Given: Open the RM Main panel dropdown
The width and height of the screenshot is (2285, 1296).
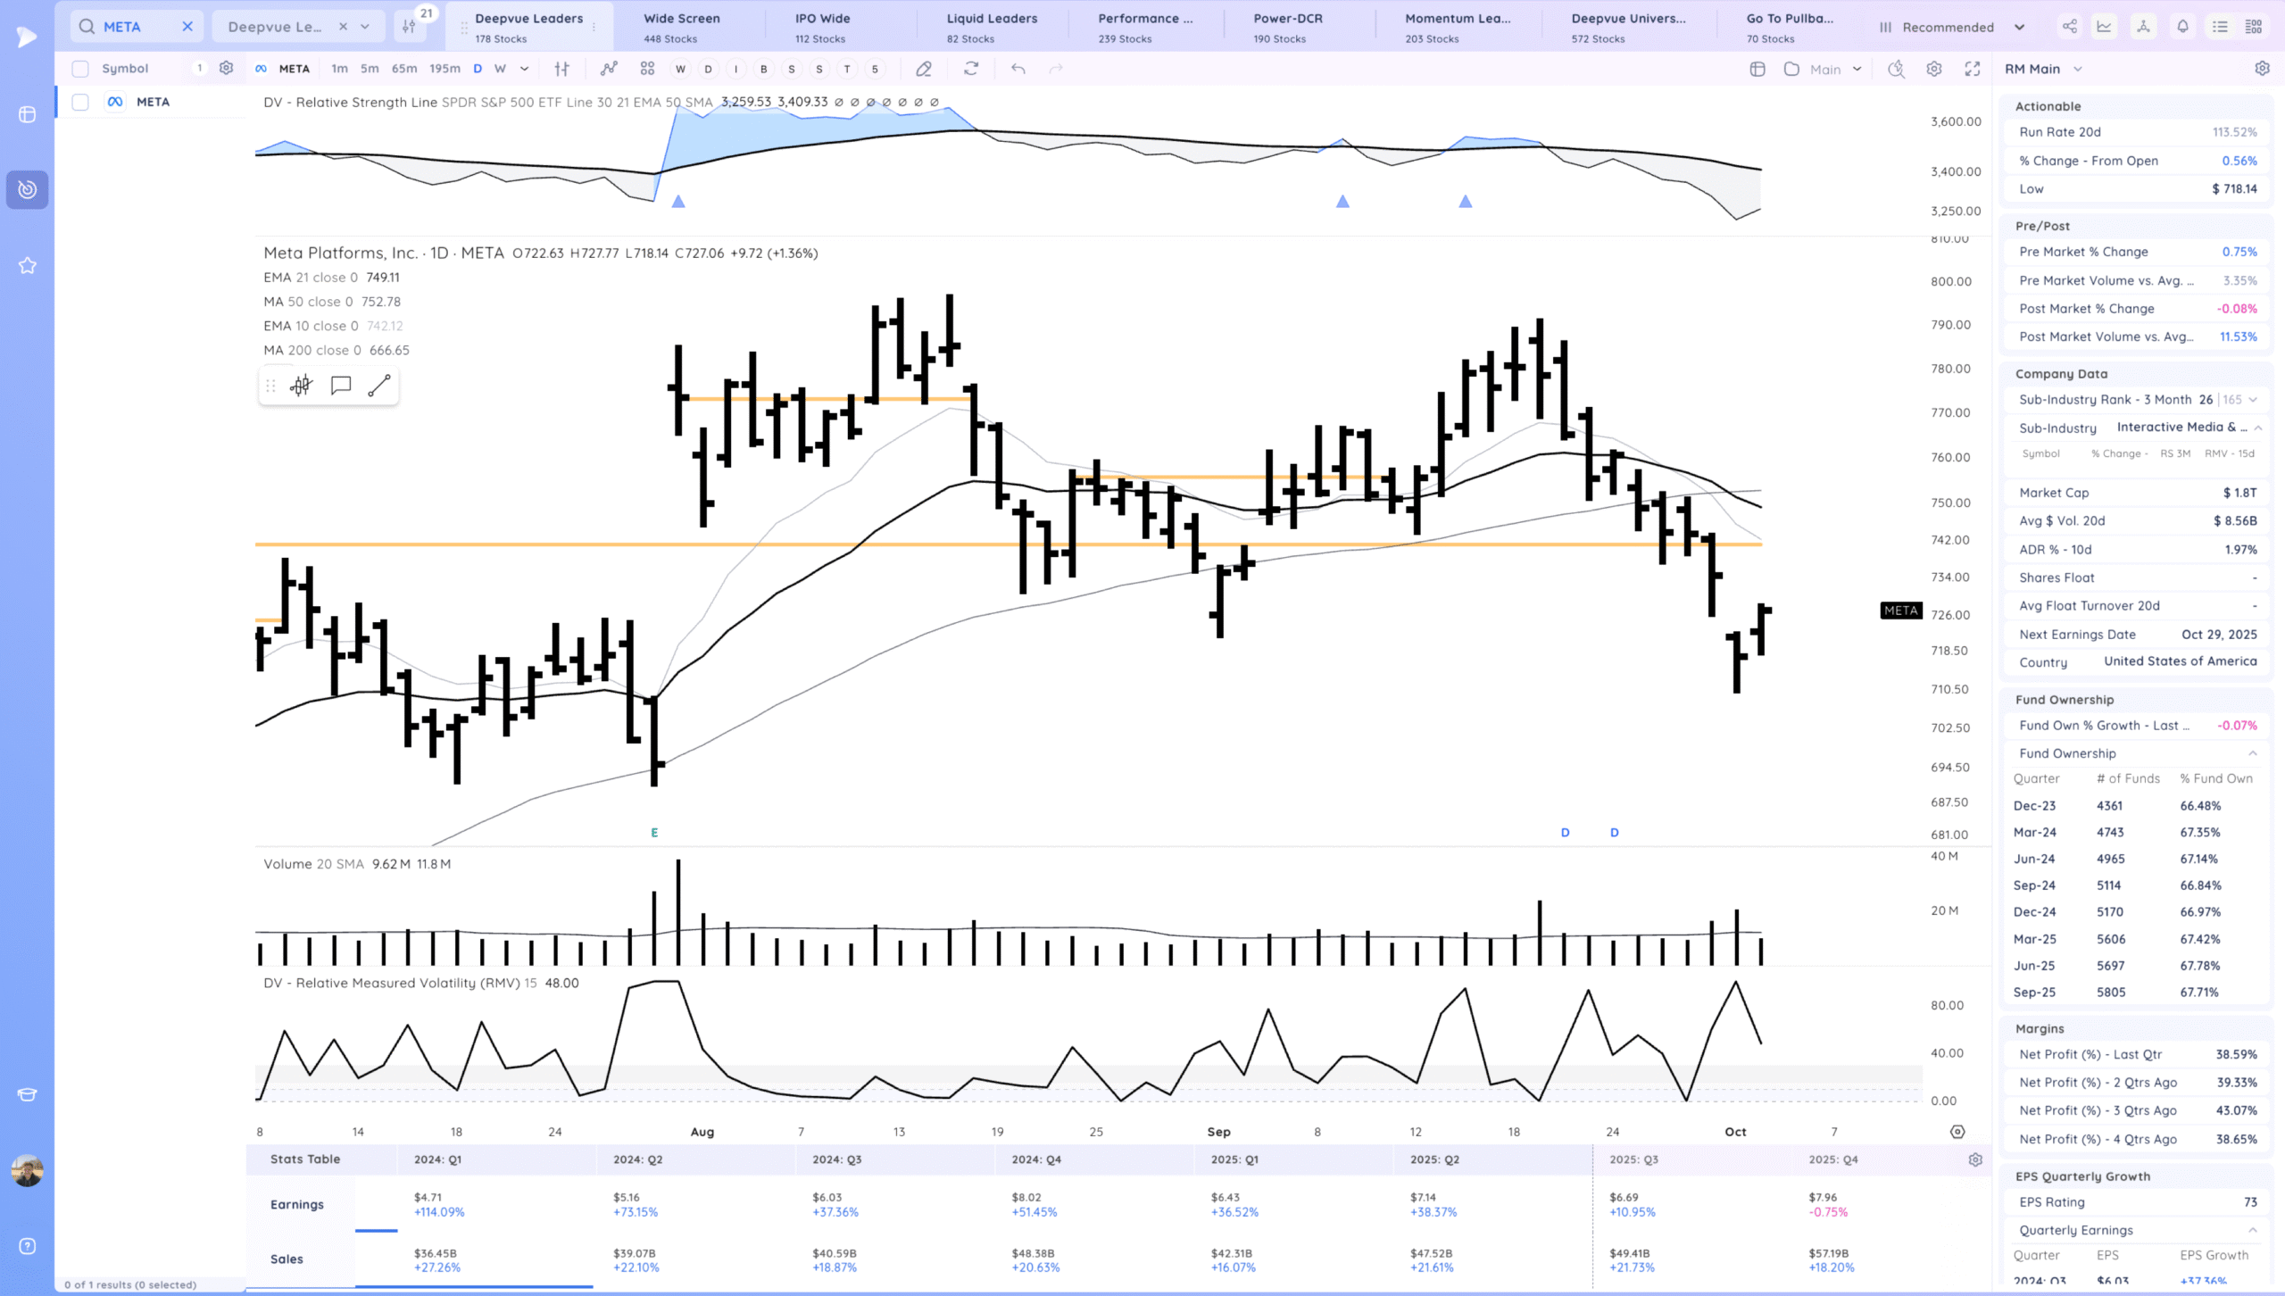Looking at the screenshot, I should point(2078,69).
